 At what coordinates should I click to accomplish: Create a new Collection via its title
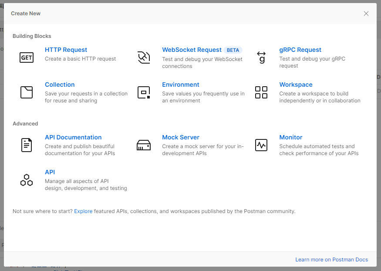click(60, 85)
